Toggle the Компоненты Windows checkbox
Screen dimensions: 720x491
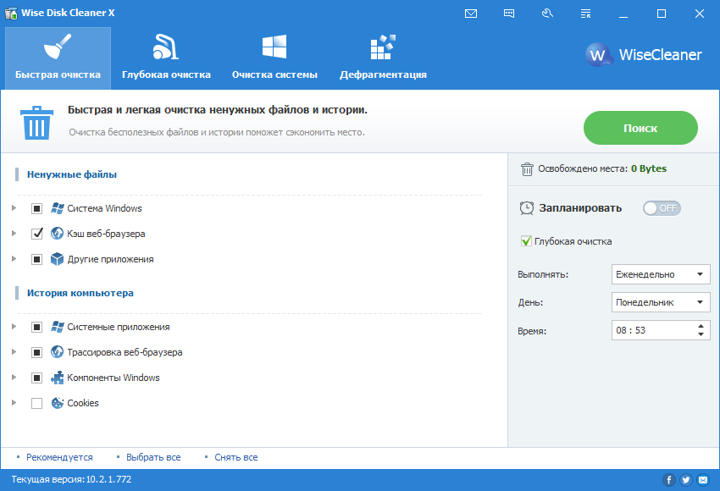(x=36, y=378)
